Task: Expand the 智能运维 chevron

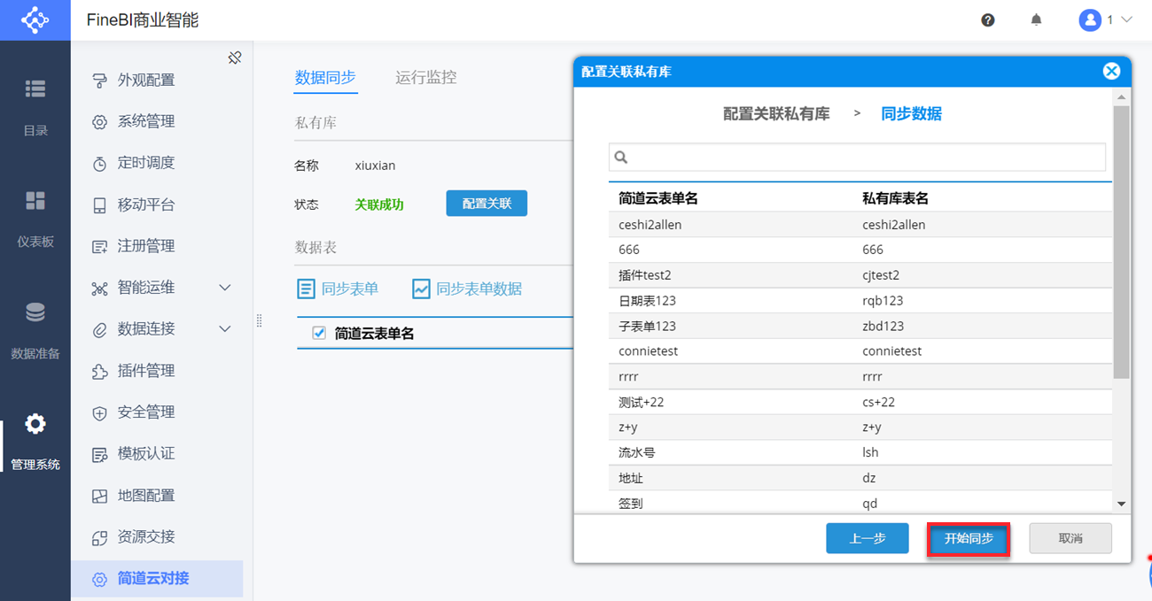Action: 225,288
